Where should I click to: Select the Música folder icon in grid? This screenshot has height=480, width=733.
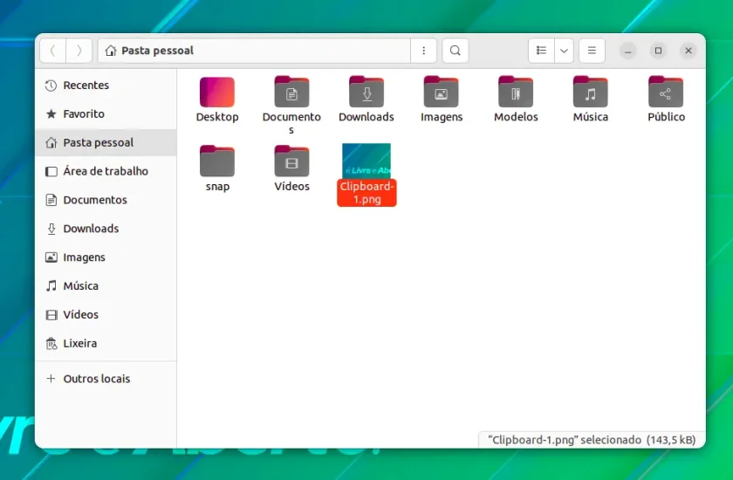click(591, 92)
